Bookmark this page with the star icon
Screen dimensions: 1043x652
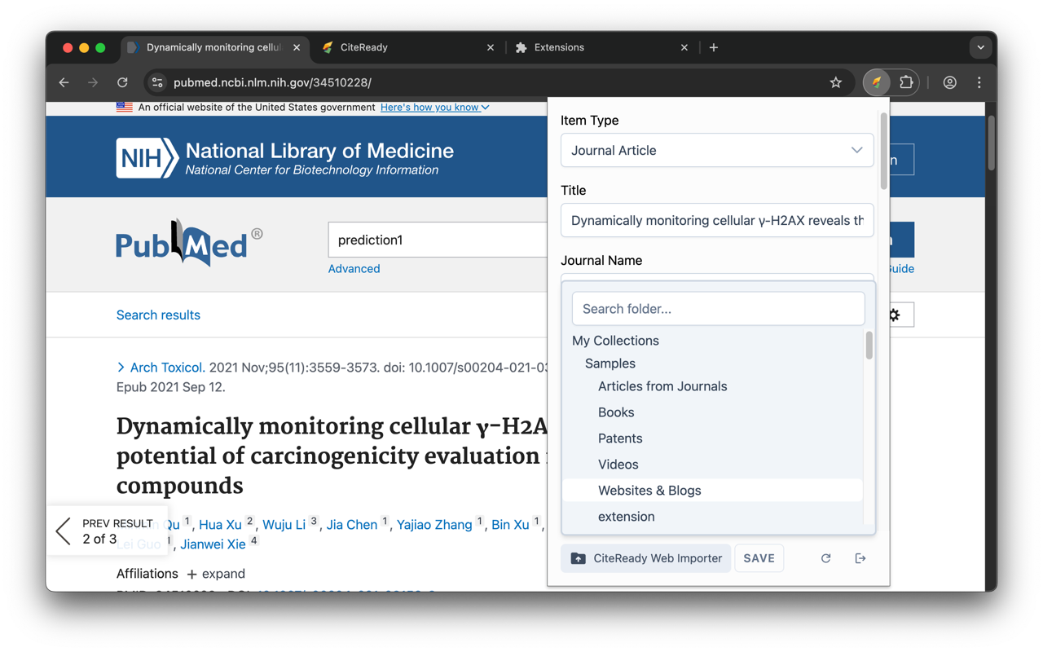tap(835, 82)
